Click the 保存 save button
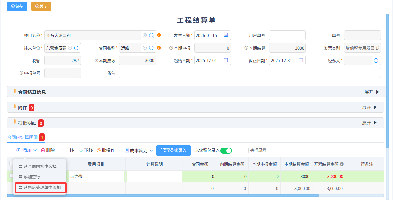Viewport: 393px width, 200px height. pos(17,6)
